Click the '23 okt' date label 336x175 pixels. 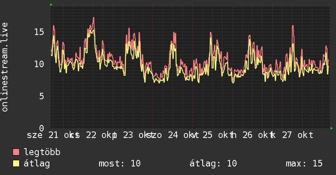[136, 135]
